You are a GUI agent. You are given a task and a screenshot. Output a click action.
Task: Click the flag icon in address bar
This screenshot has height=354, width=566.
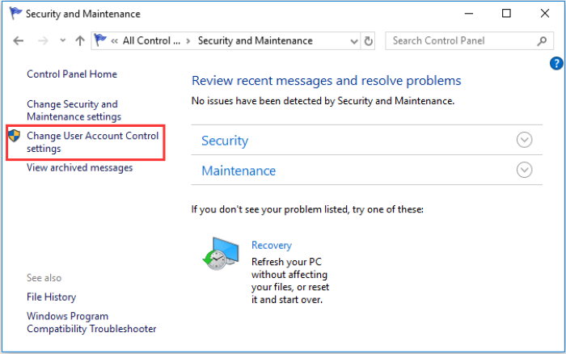100,40
